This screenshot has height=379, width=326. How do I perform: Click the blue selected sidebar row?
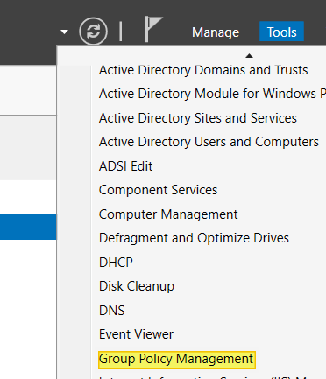pos(28,227)
